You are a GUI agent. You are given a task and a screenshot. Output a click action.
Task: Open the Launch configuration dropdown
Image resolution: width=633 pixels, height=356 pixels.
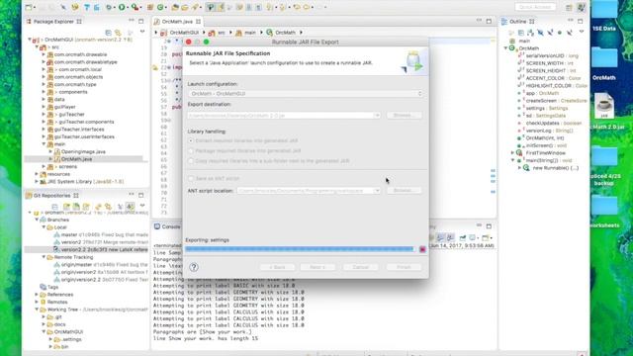tap(306, 93)
